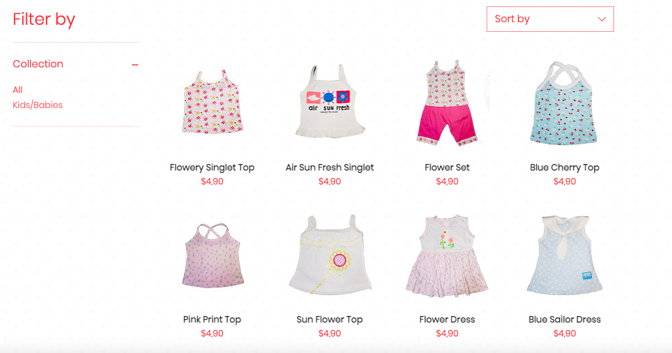The height and width of the screenshot is (353, 672).
Task: Click the Flowery Singlet Top title
Action: point(212,167)
